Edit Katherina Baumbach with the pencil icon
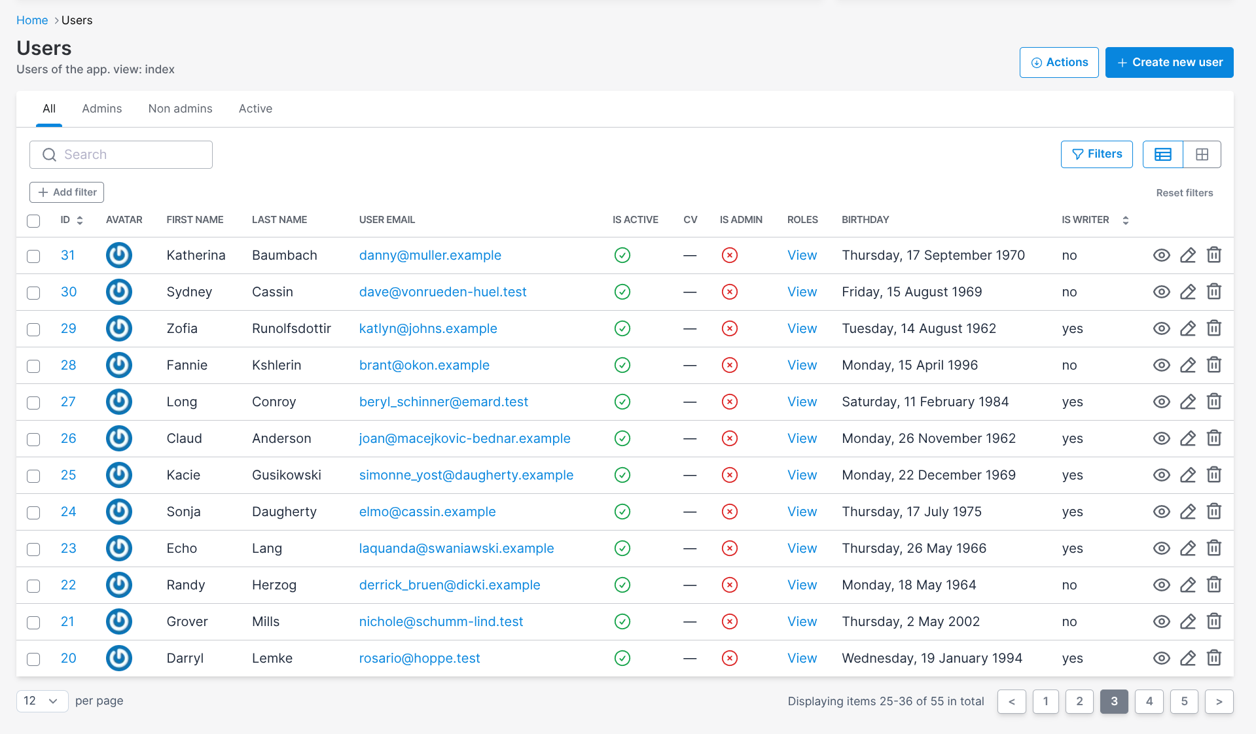Screen dimensions: 1256x734 pos(1187,255)
